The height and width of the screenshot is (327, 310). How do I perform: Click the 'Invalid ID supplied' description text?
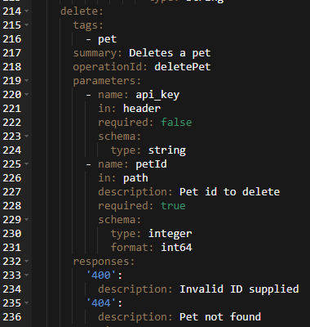239,289
